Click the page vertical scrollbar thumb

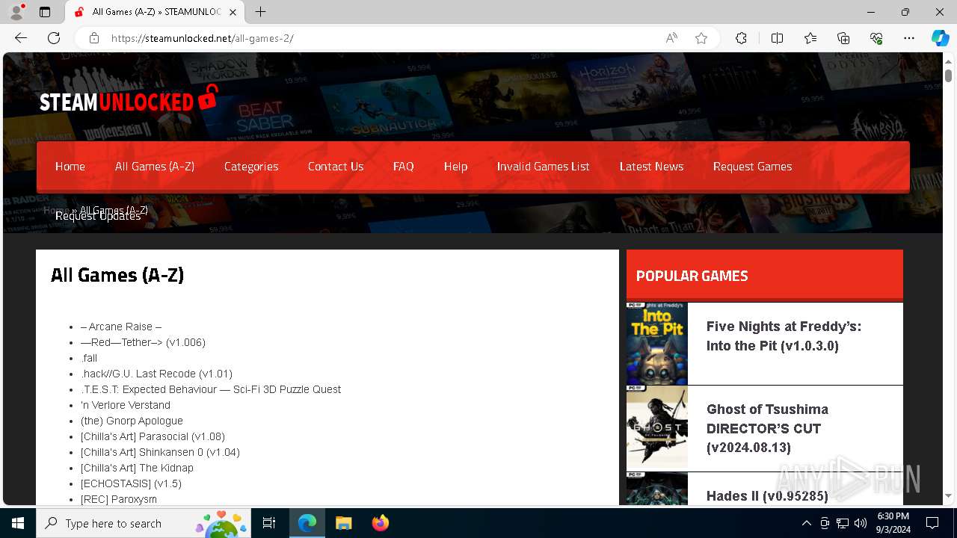948,75
